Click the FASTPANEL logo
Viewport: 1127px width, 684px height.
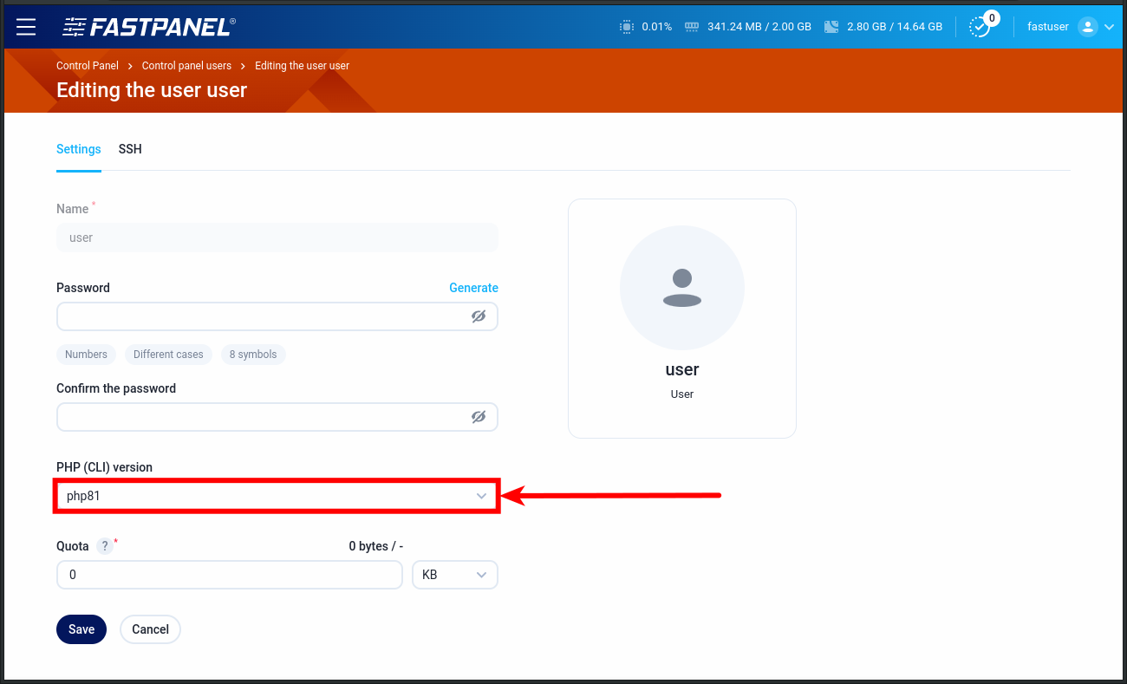(x=148, y=27)
